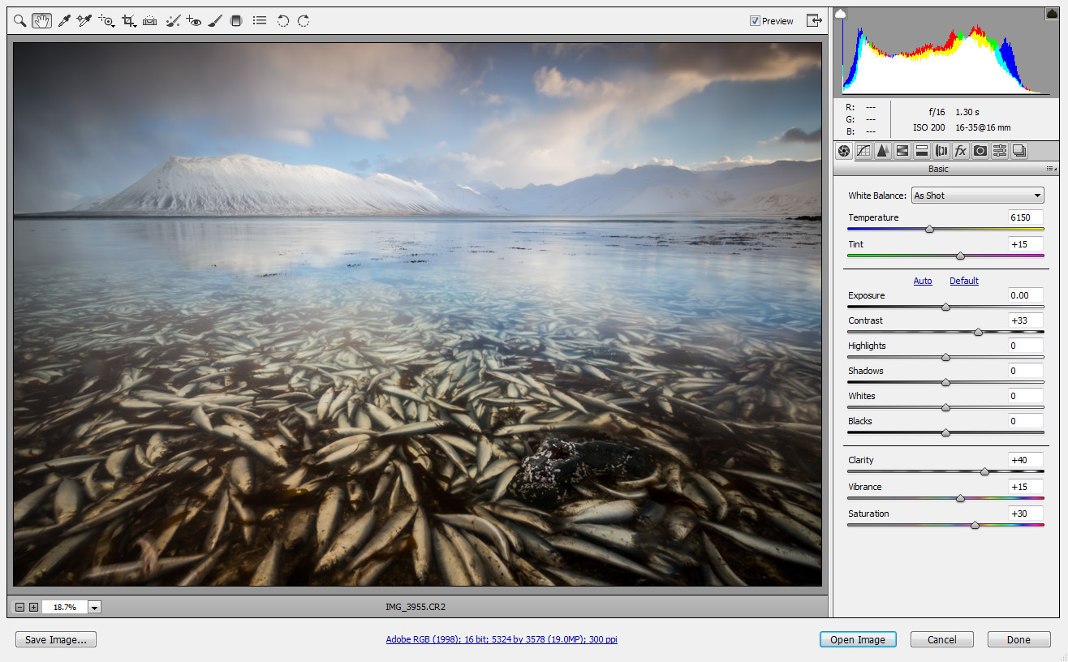
Task: Toggle shadow clipping warning on histogram
Action: tap(841, 14)
